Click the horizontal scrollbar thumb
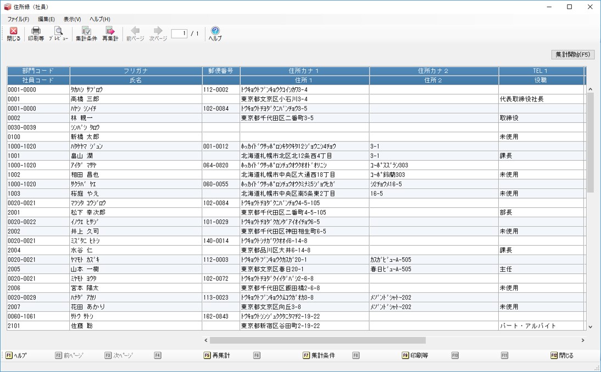601x372 pixels. [x=318, y=340]
